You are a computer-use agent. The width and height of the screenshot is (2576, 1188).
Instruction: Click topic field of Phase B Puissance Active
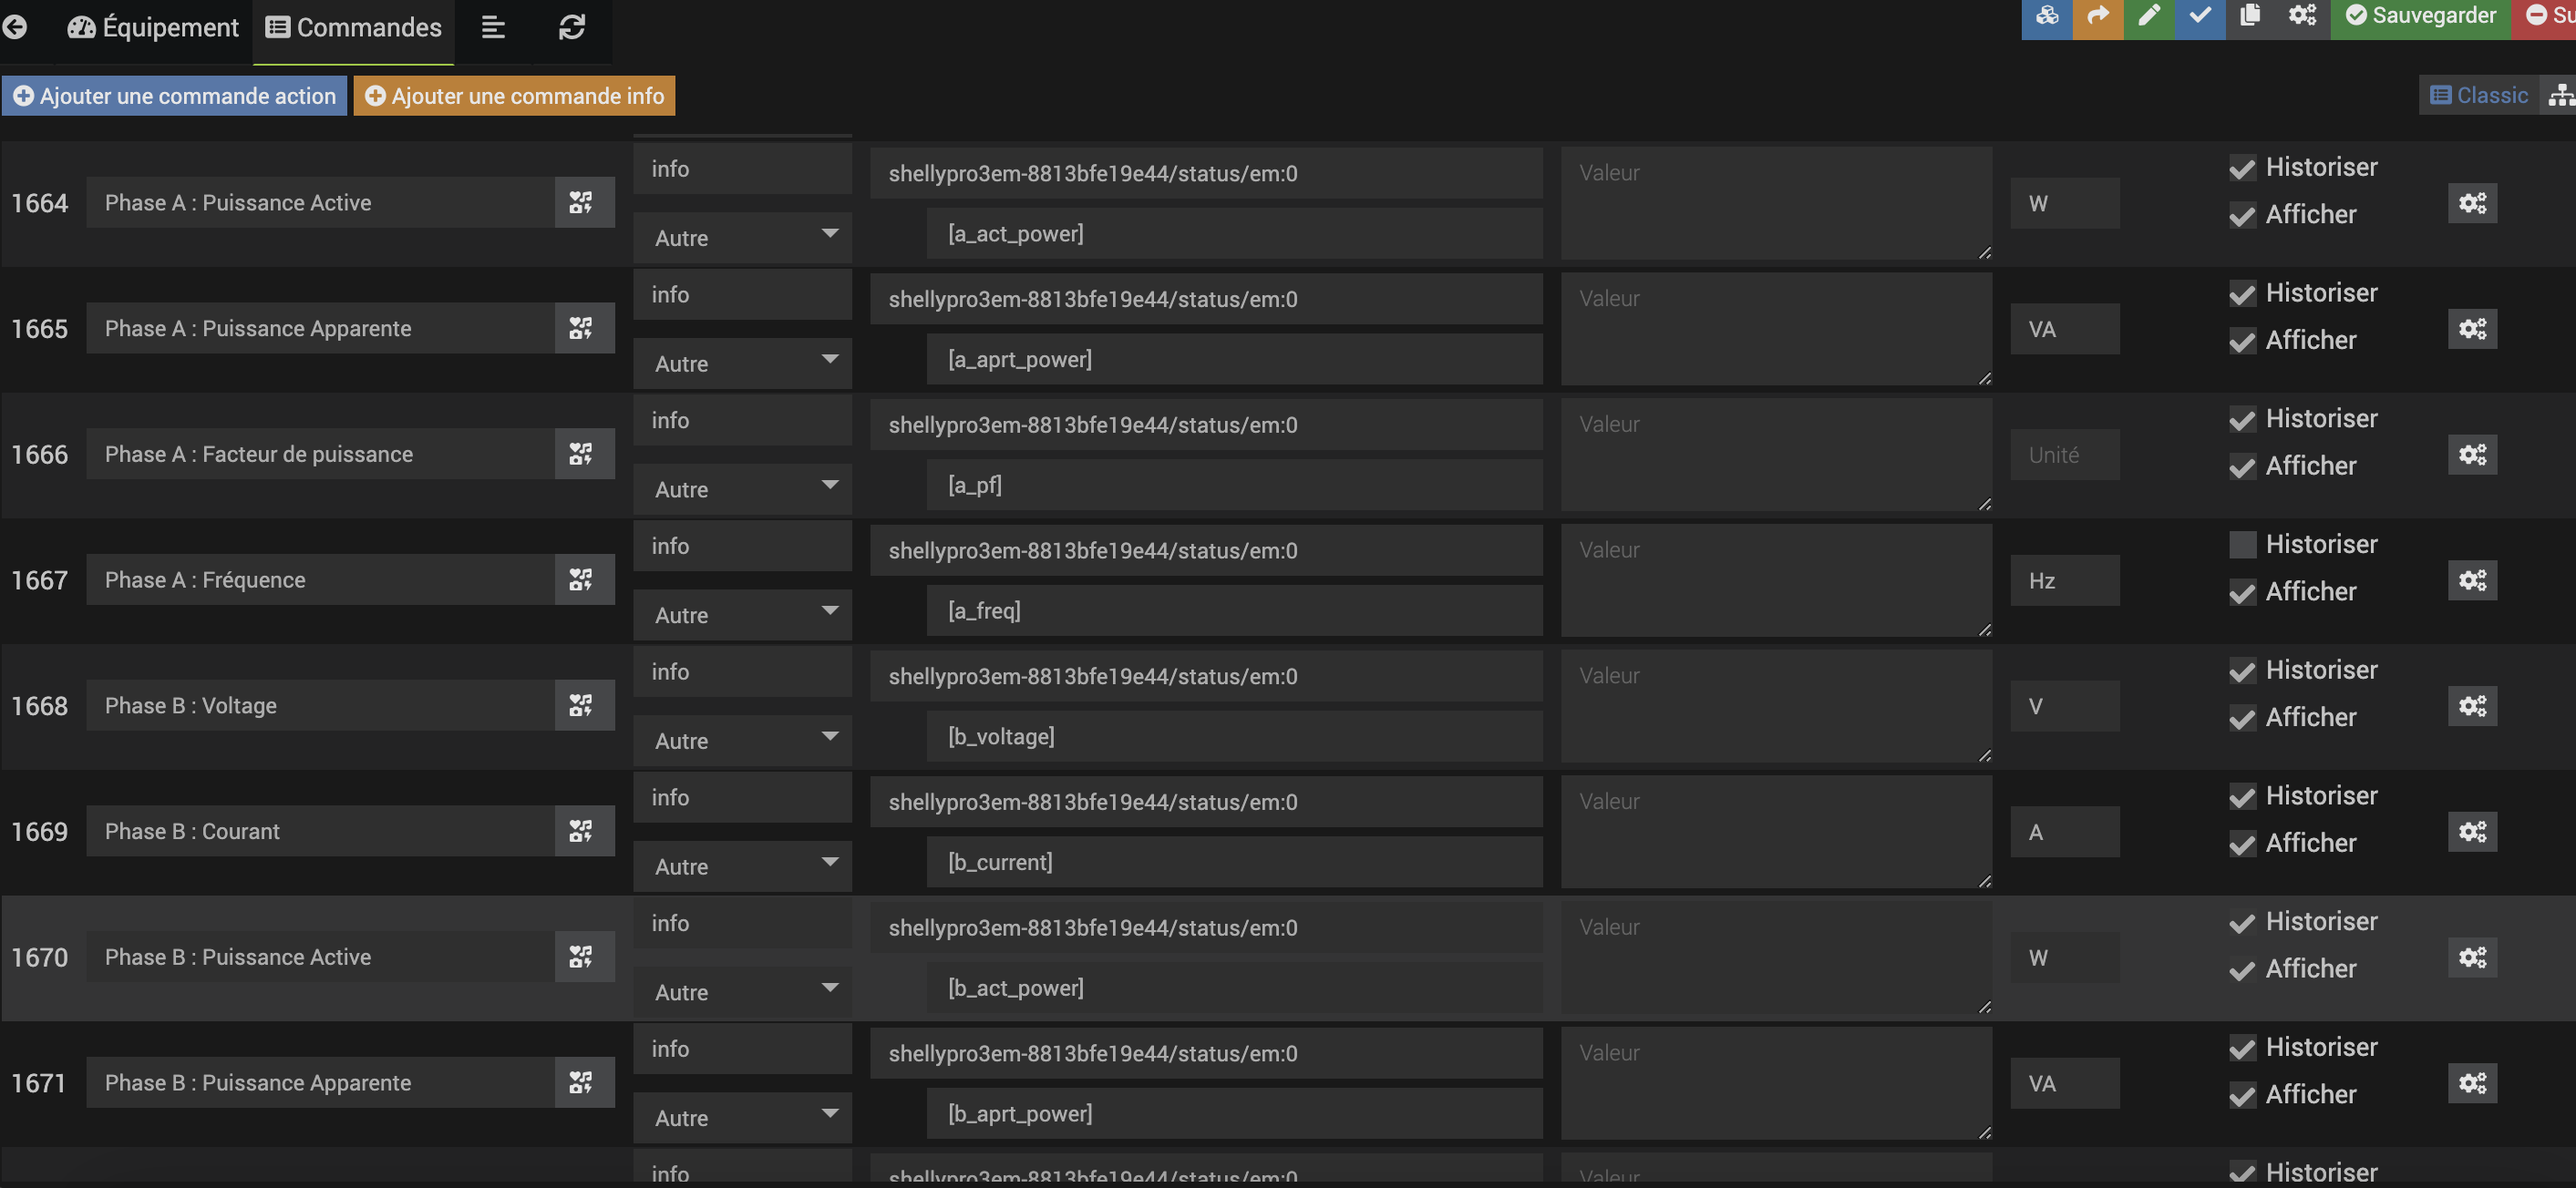pos(1206,928)
